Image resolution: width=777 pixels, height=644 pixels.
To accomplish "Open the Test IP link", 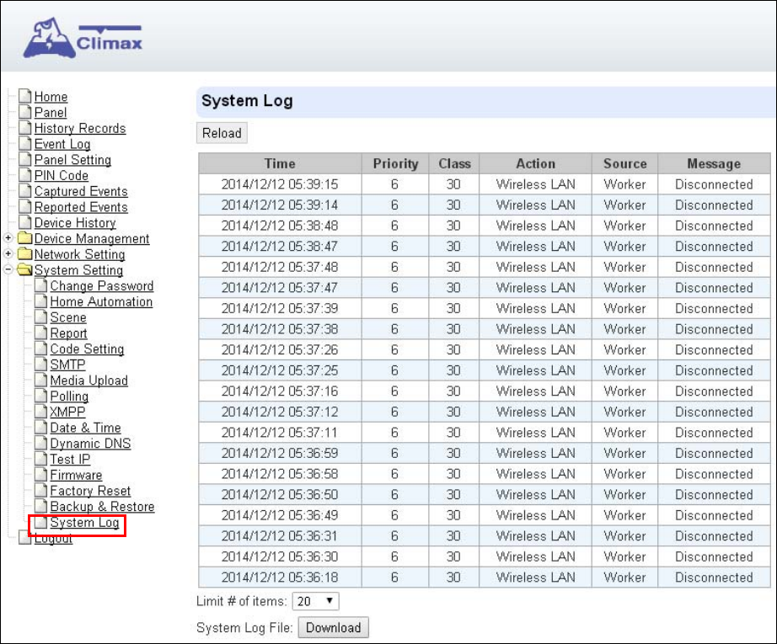I will coord(70,460).
